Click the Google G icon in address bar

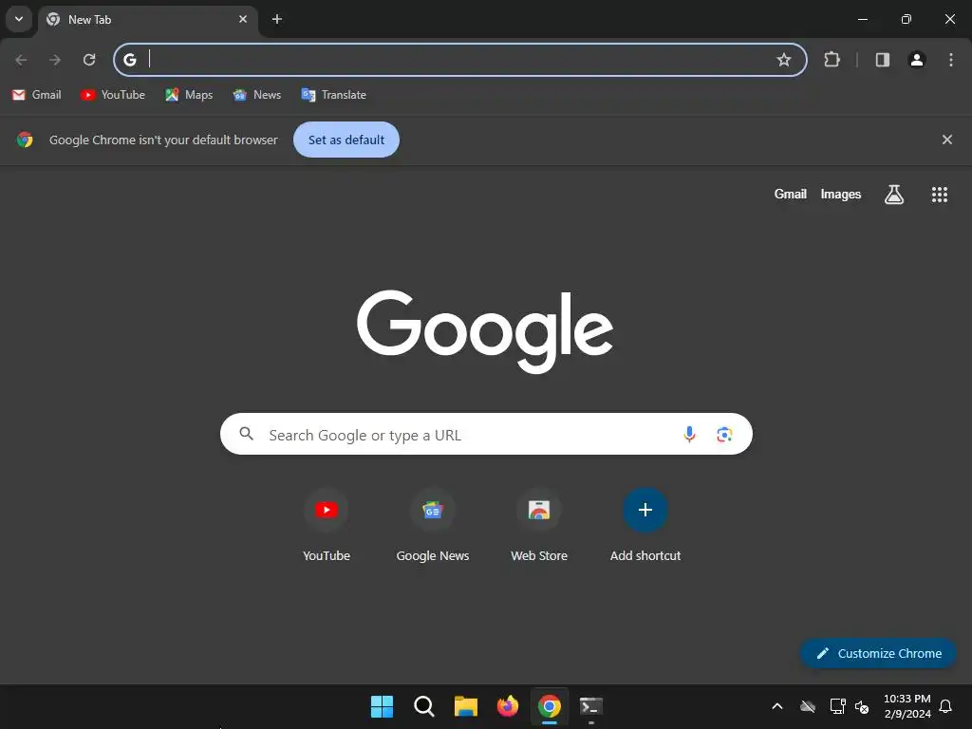[x=129, y=60]
